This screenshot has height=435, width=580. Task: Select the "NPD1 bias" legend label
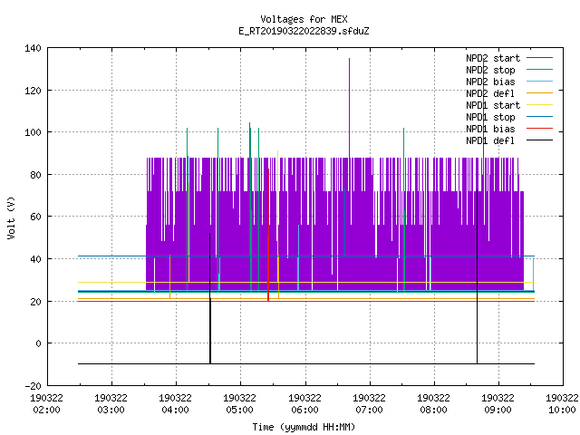point(490,129)
